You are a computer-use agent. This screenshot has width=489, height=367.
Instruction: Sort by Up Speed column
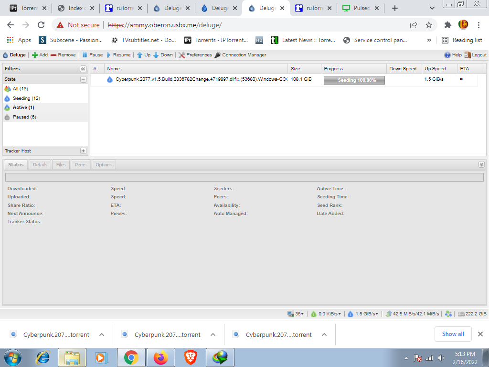(439, 69)
